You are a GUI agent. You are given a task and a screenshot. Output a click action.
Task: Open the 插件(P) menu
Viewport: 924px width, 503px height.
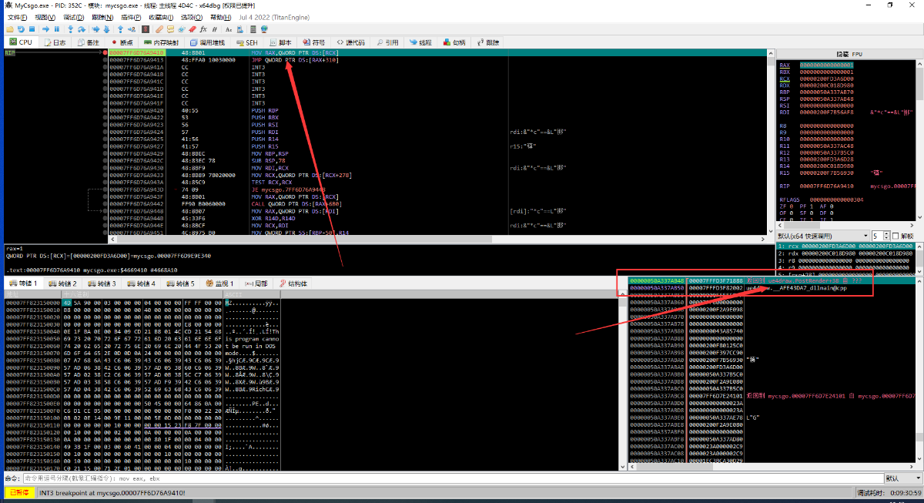click(131, 17)
